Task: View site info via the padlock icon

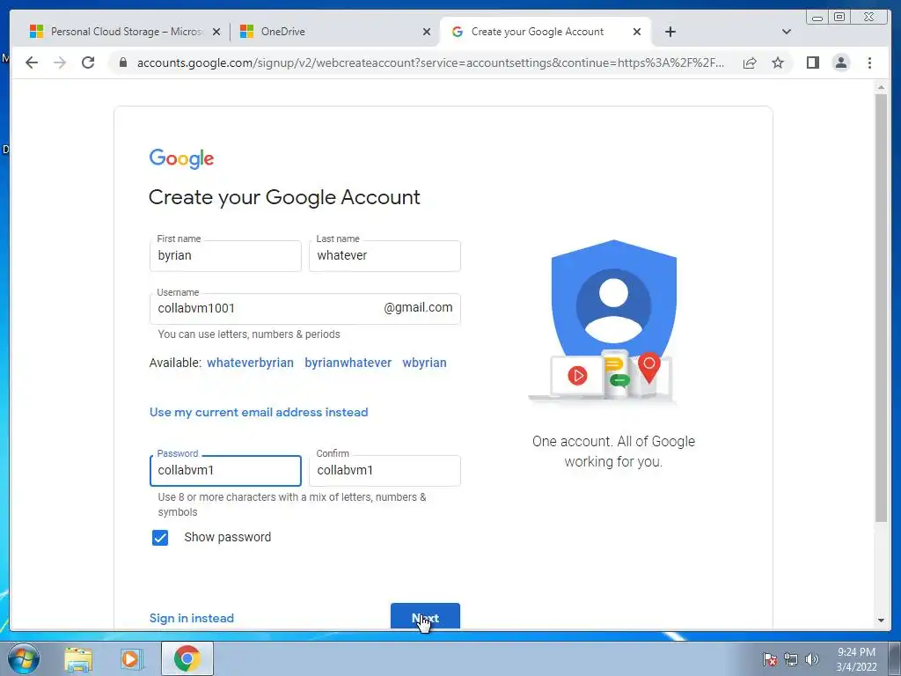Action: 122,62
